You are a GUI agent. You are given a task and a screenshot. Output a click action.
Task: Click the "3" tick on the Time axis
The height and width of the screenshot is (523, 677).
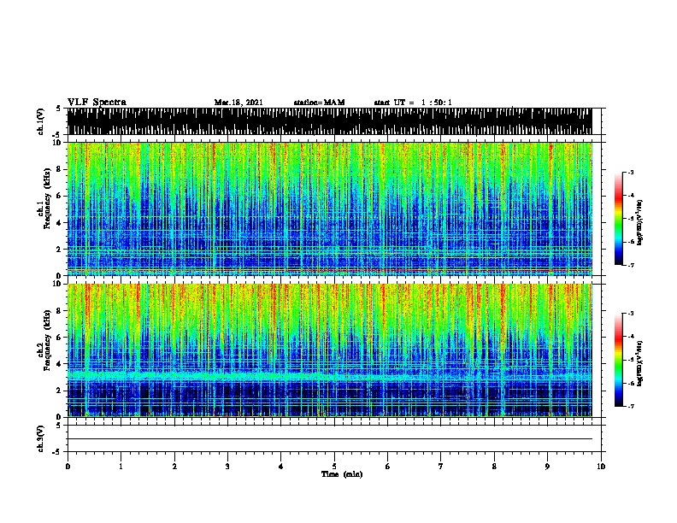(x=227, y=467)
